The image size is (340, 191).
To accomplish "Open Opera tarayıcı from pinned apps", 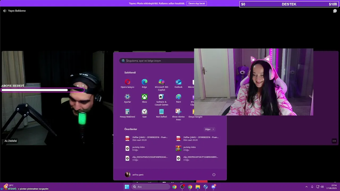I will [x=127, y=84].
